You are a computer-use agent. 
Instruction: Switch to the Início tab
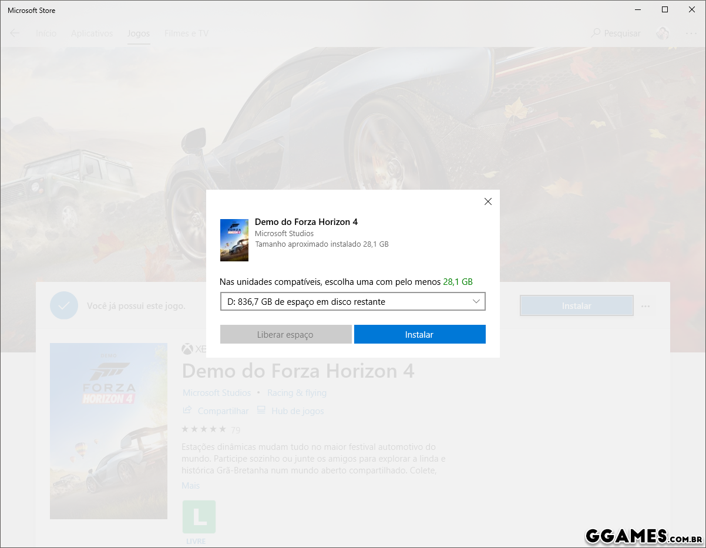coord(46,33)
